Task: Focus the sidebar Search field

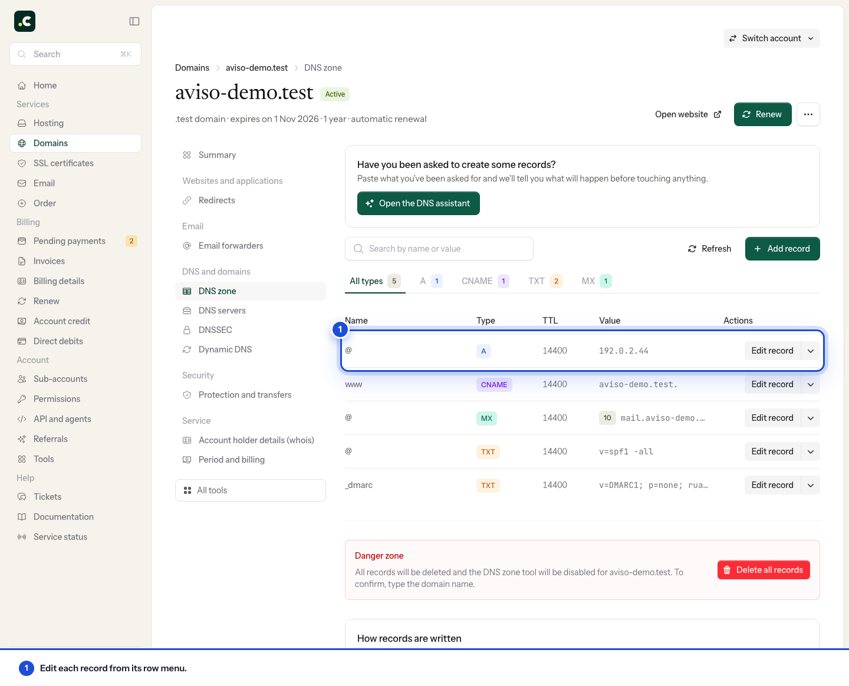Action: [75, 54]
